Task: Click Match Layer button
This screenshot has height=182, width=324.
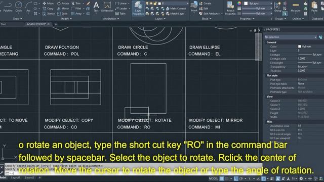Action: coord(175,14)
